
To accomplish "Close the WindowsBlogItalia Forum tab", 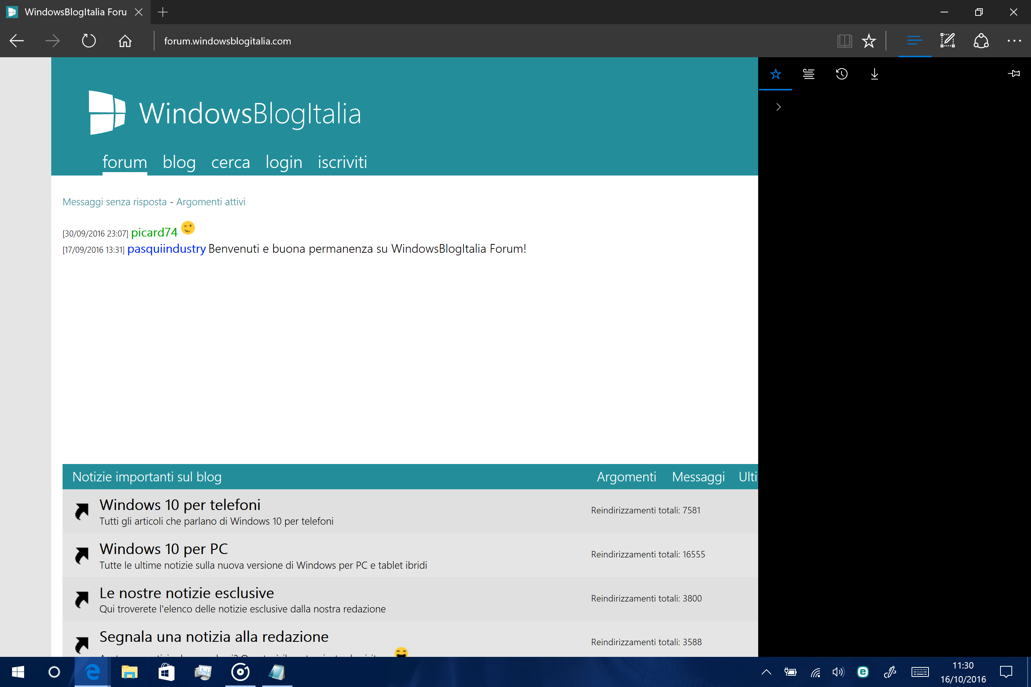I will (x=139, y=12).
